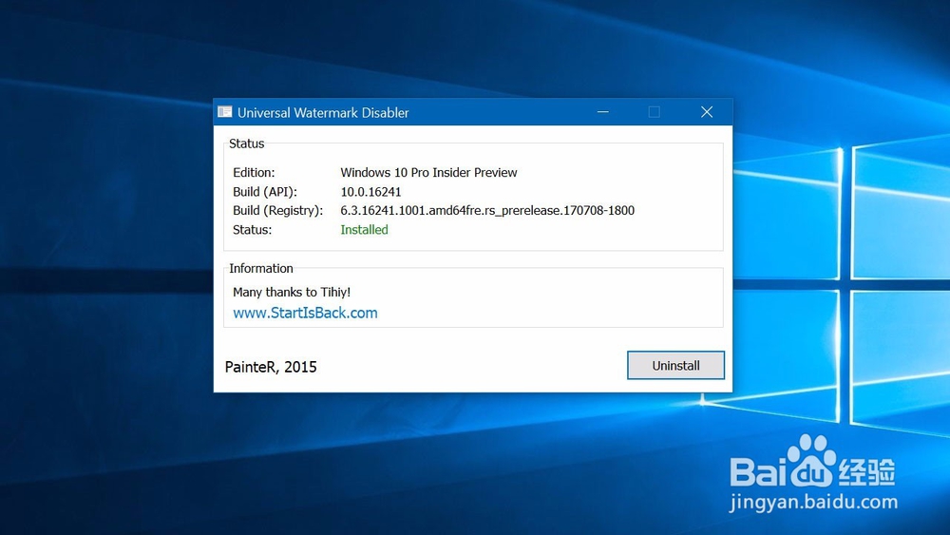Click the 'Edition:' label
The height and width of the screenshot is (535, 950).
tap(254, 173)
